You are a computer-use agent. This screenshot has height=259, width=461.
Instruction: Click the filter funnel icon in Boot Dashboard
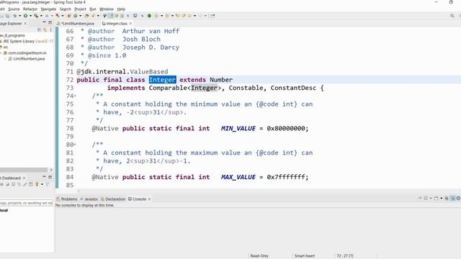pos(48,184)
